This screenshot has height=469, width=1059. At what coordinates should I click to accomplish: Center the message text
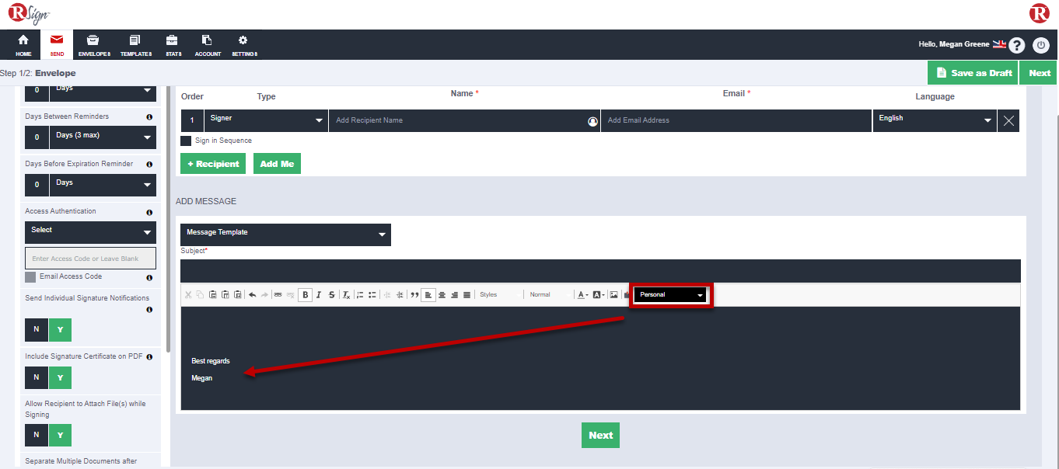click(442, 294)
